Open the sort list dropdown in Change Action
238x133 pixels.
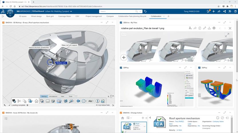[129, 118]
